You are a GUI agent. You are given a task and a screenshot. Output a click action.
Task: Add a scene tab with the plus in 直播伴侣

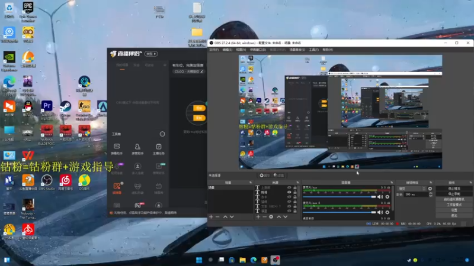coord(165,65)
